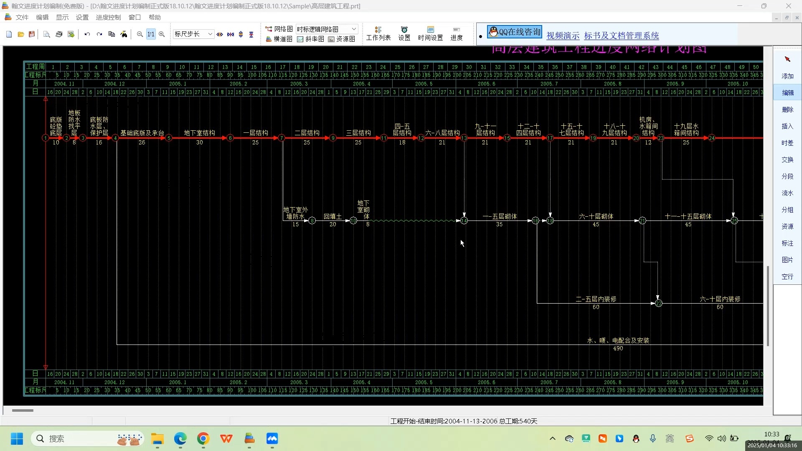Click the 进度 progress toolbar button
The height and width of the screenshot is (451, 802).
tap(457, 33)
